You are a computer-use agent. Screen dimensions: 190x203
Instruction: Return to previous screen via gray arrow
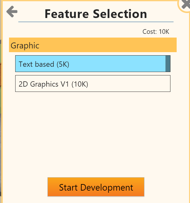pos(12,11)
